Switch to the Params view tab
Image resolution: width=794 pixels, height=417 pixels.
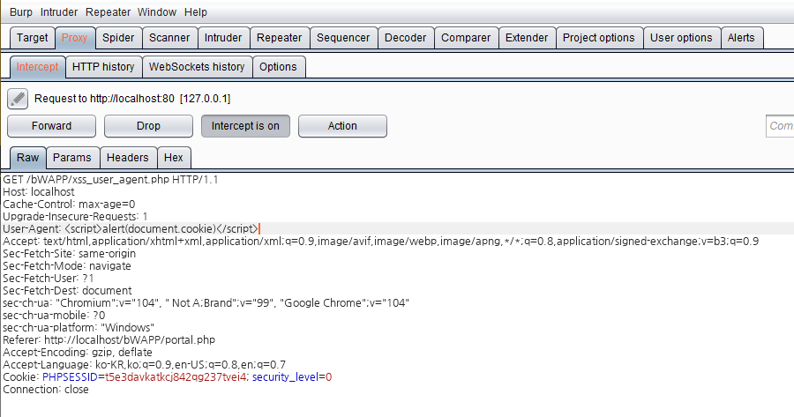(72, 158)
